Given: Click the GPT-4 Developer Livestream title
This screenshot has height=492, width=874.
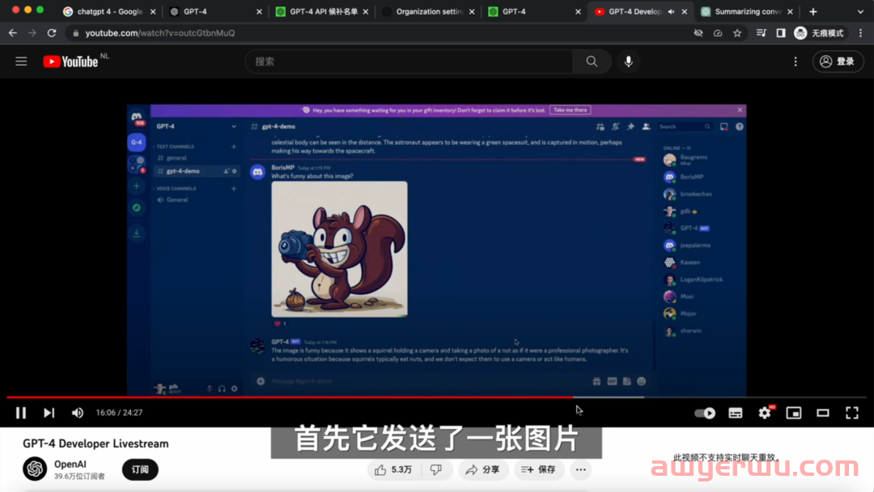Looking at the screenshot, I should click(95, 443).
